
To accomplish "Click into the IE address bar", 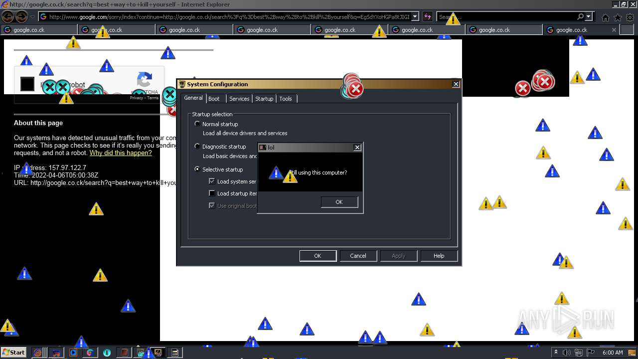I will pos(229,17).
